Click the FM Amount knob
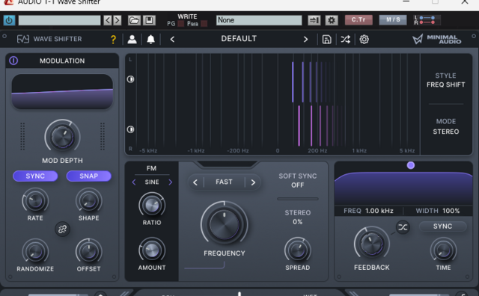Screen dimensions: 479x296 [152, 250]
